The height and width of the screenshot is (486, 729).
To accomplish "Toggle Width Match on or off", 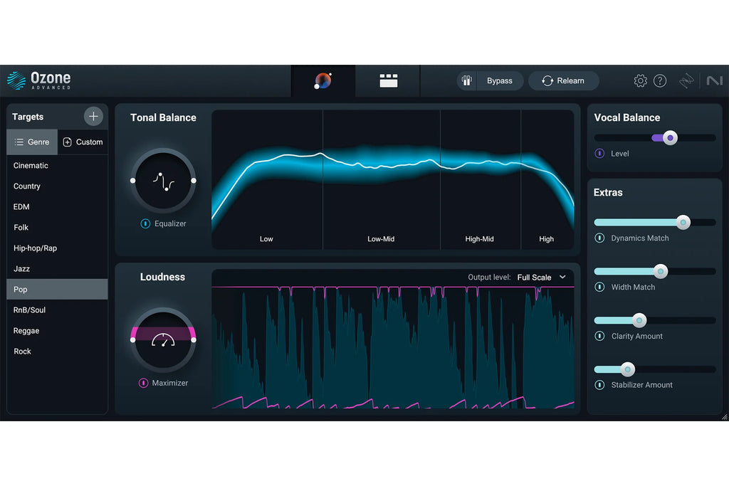I will 600,287.
